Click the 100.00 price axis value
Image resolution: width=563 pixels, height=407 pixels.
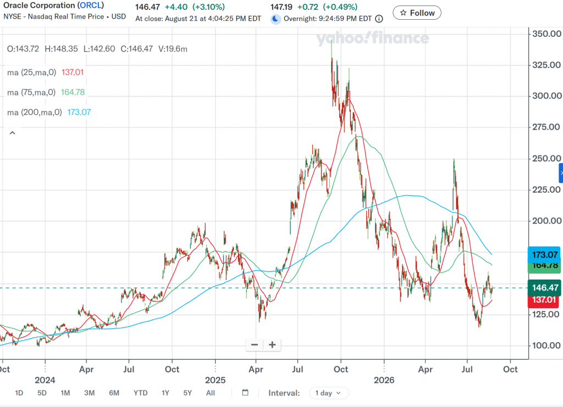(x=547, y=345)
